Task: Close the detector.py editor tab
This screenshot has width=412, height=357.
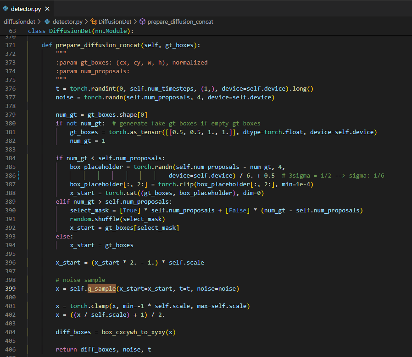Action: coord(47,9)
